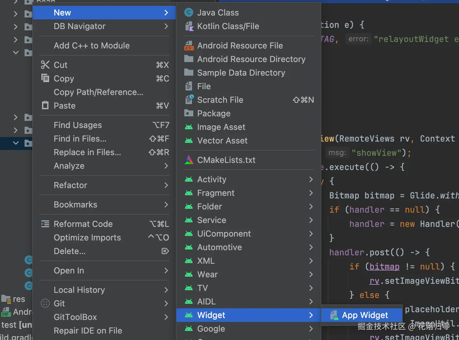Click the Android Resource File icon
The image size is (459, 340).
tap(189, 46)
